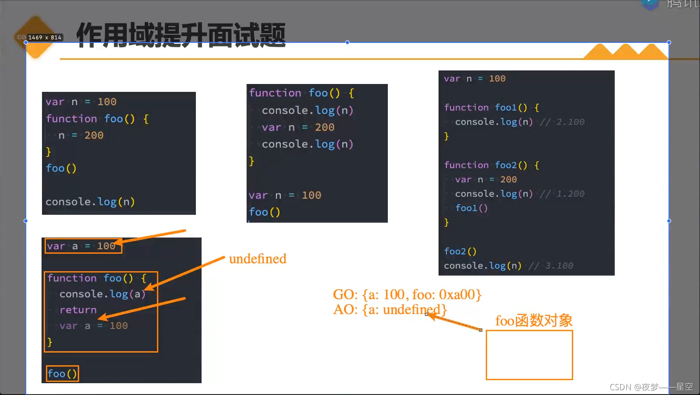Click the top-right corner selection handle
700x395 pixels.
point(669,42)
